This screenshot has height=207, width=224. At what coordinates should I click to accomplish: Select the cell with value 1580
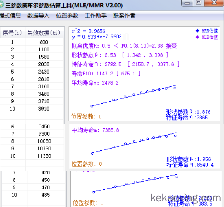[44, 57]
